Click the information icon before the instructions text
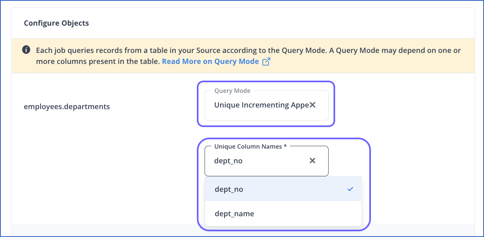 pyautogui.click(x=26, y=50)
